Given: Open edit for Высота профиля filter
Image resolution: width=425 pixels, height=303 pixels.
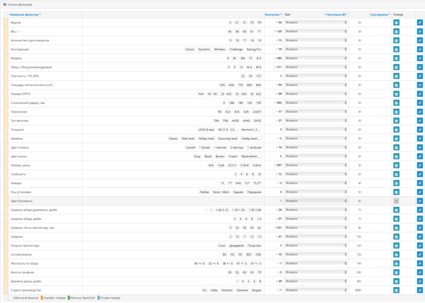Looking at the screenshot, I should 420,272.
